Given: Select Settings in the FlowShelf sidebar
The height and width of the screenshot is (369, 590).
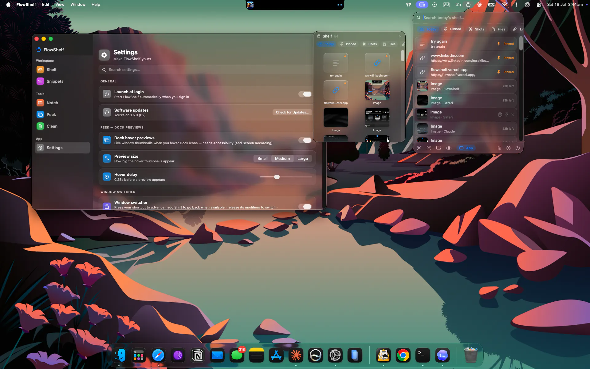Looking at the screenshot, I should [x=62, y=148].
